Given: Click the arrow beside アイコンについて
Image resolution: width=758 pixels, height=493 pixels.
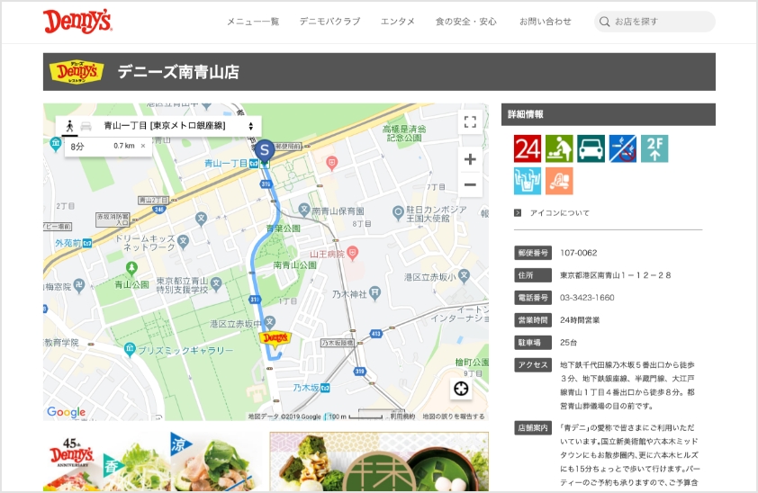Looking at the screenshot, I should tap(518, 213).
